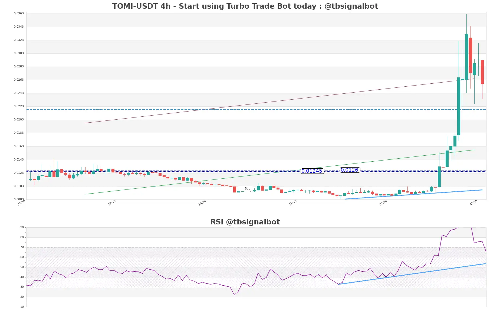Click the 0.0223 price axis label
Screen dimensions: 490x327
tap(19, 106)
